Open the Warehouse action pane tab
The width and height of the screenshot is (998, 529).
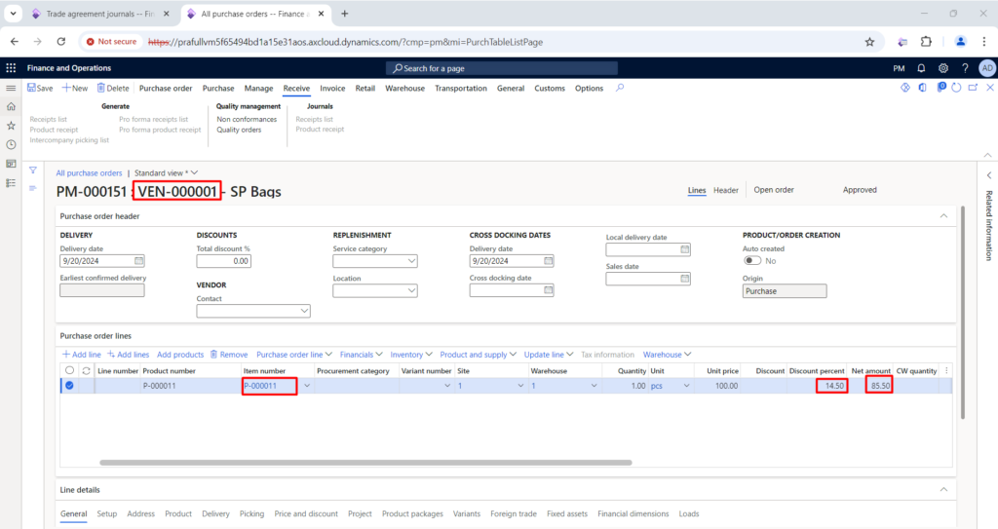pyautogui.click(x=404, y=89)
